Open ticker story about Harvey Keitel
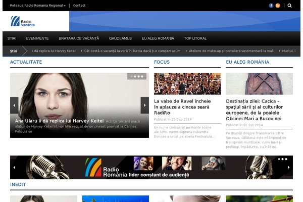Viewport: 303px width, 202px height. pyautogui.click(x=54, y=51)
